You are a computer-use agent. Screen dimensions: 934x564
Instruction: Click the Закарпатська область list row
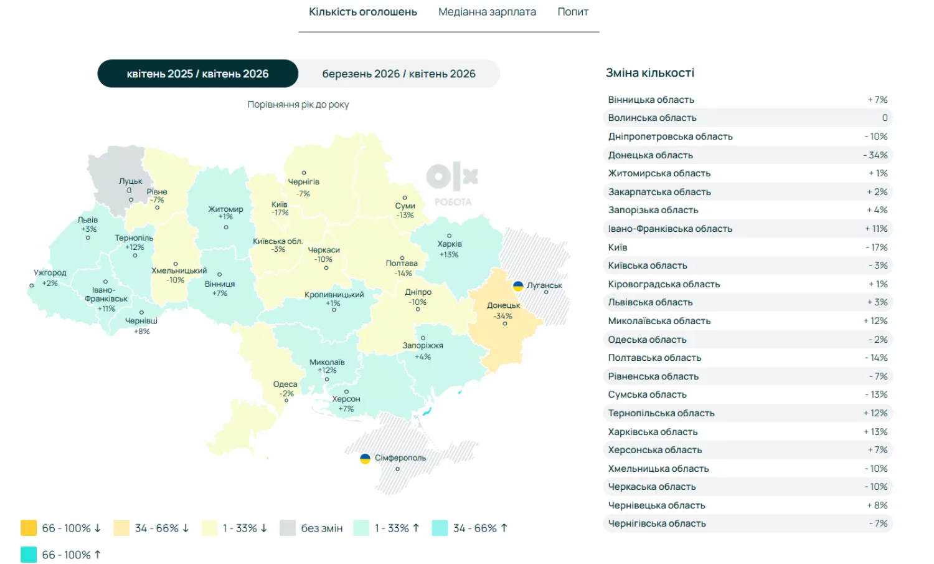pyautogui.click(x=748, y=192)
